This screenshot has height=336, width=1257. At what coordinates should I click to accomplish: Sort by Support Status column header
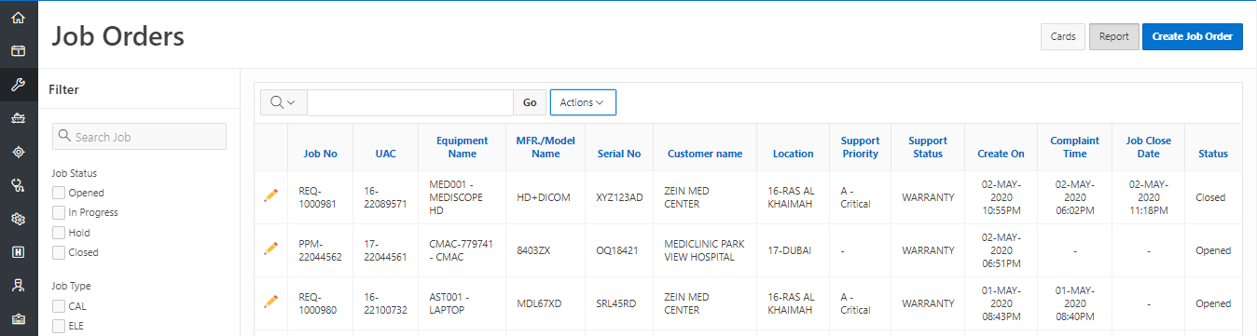[x=928, y=147]
